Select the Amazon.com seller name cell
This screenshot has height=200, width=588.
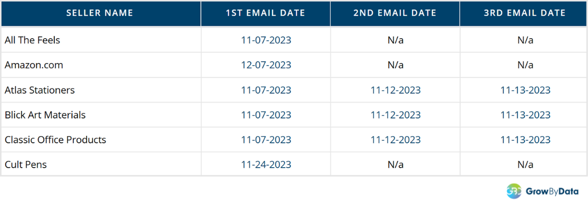(x=34, y=65)
